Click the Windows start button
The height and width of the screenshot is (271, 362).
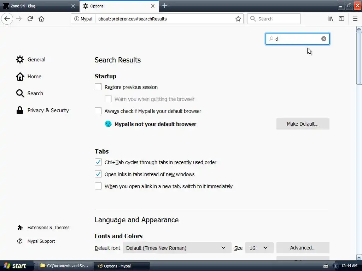point(16,266)
